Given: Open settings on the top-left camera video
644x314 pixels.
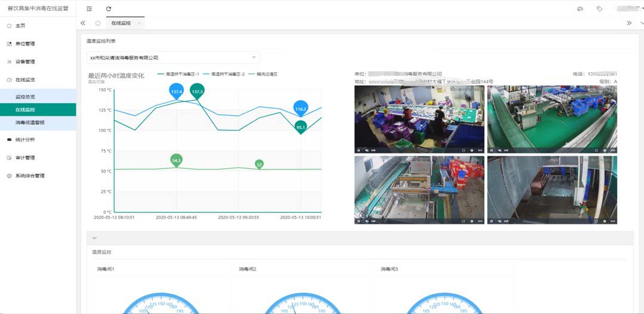Looking at the screenshot, I should (472, 150).
